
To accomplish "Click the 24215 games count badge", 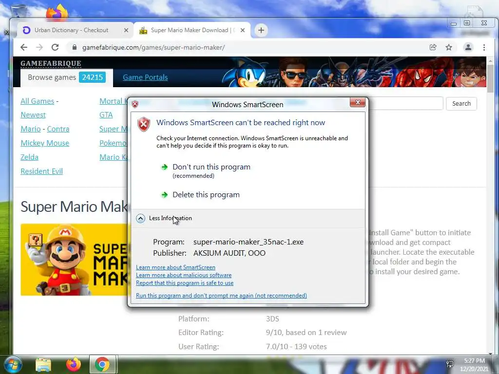I will (92, 77).
